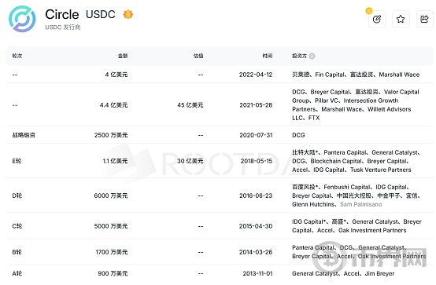Image resolution: width=436 pixels, height=285 pixels.
Task: Click the Circle logo image
Action: tap(22, 19)
